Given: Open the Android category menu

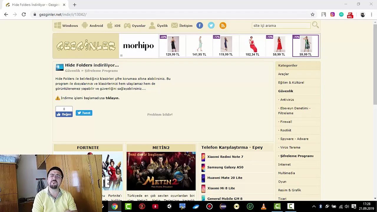Looking at the screenshot, I should 92,26.
